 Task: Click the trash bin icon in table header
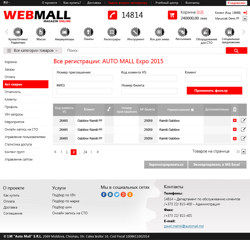235,109
